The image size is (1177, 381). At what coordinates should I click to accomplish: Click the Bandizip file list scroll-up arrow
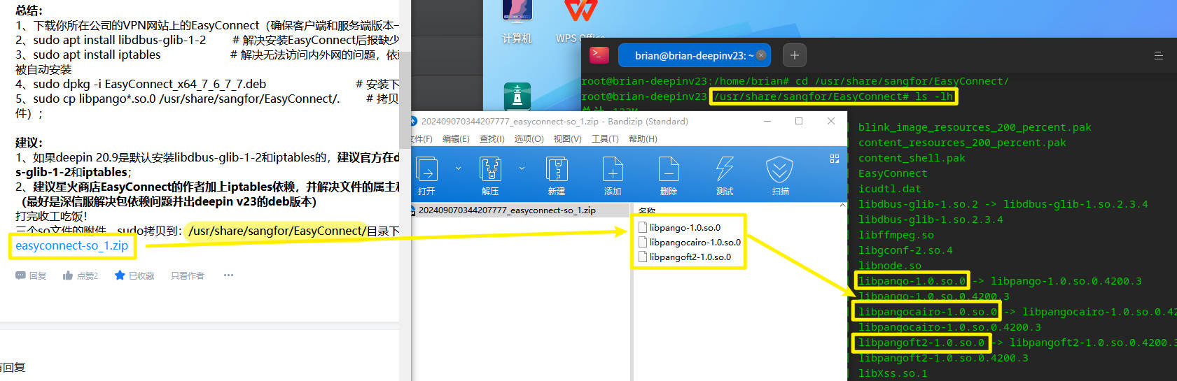tap(842, 206)
